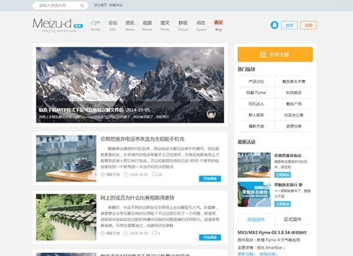Click the teapot thumbnail under 最新活动
The width and height of the screenshot is (353, 256).
[x=254, y=165]
